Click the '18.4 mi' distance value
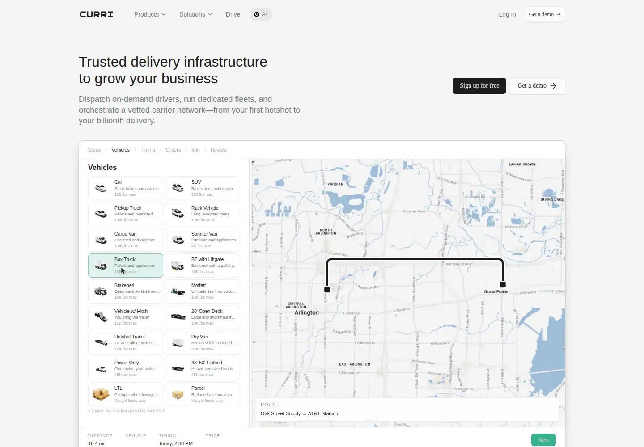This screenshot has height=447, width=644. point(96,443)
